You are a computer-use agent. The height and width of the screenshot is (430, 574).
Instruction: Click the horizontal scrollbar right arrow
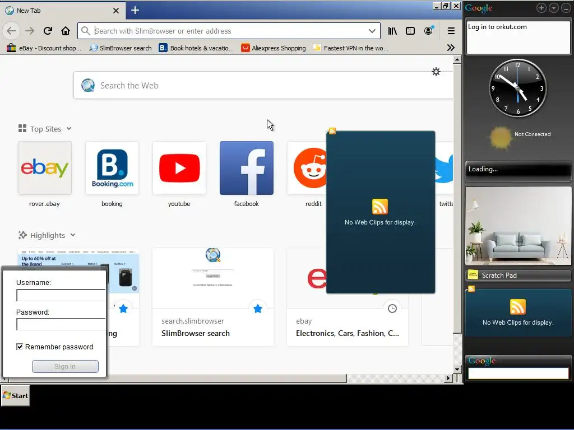coord(448,378)
